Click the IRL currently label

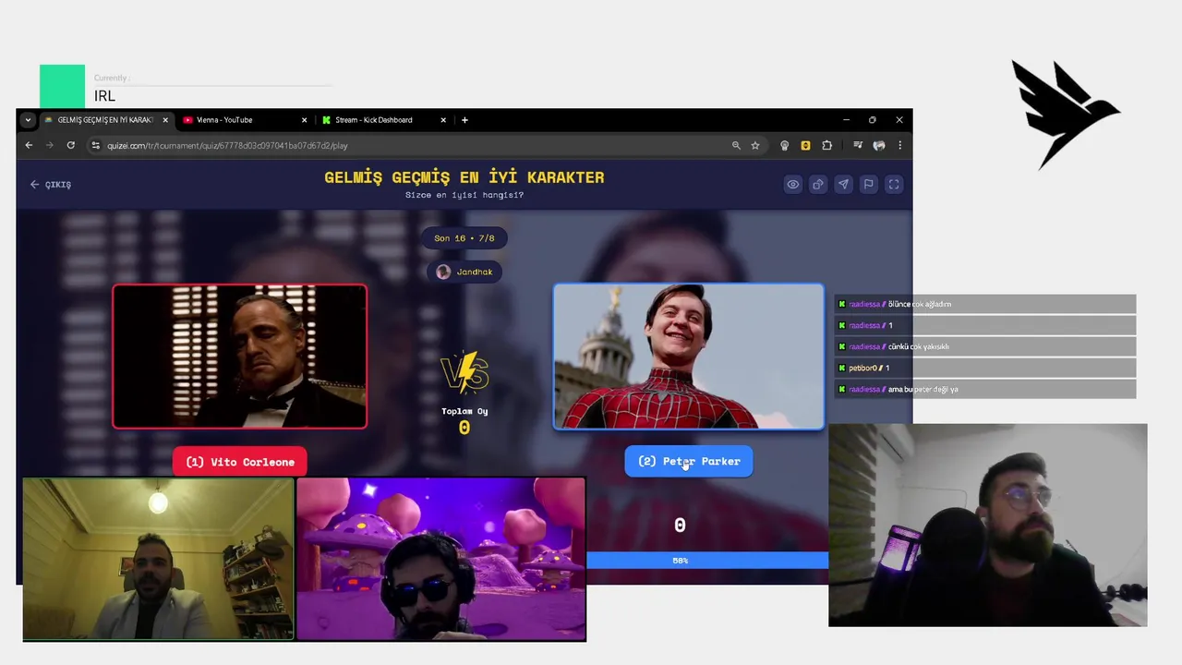pyautogui.click(x=104, y=96)
